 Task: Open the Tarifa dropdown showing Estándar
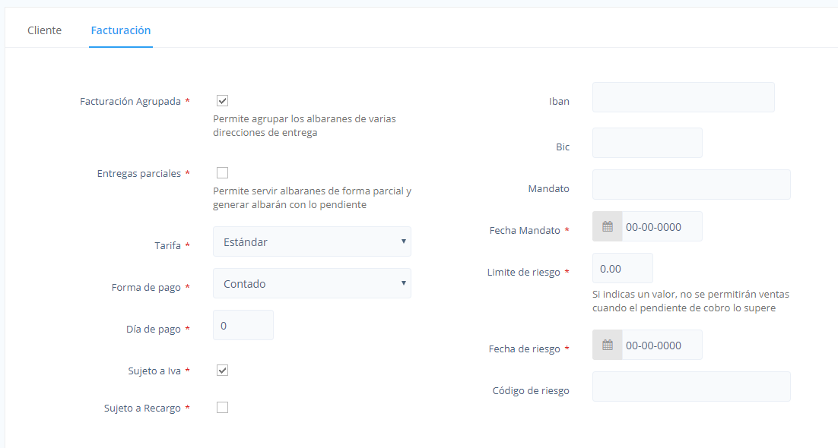coord(312,241)
